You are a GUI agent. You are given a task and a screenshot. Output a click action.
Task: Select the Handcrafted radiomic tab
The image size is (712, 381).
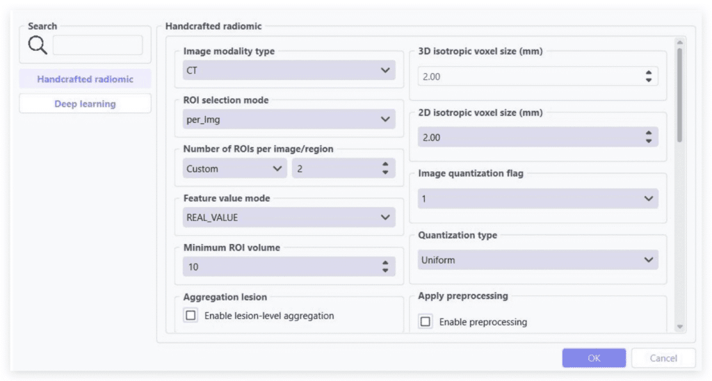[85, 79]
